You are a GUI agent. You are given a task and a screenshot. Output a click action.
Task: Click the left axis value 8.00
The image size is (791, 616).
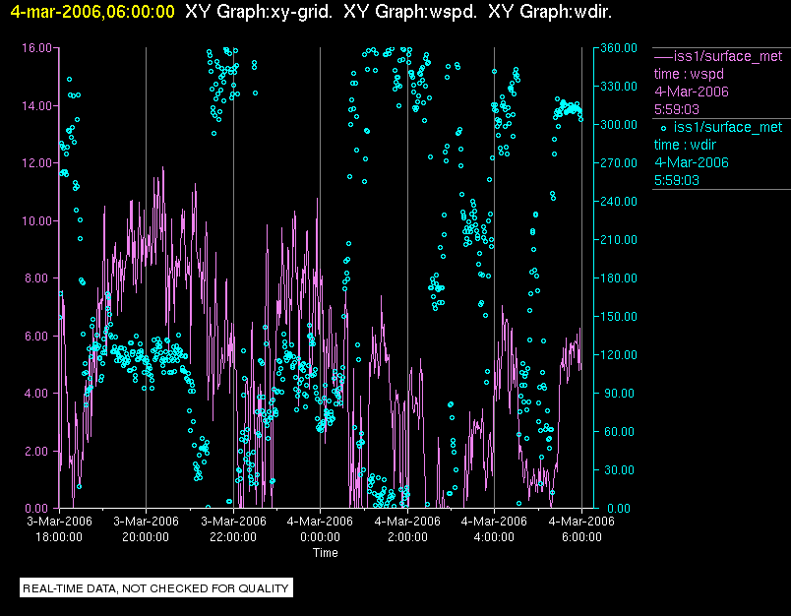(x=38, y=278)
